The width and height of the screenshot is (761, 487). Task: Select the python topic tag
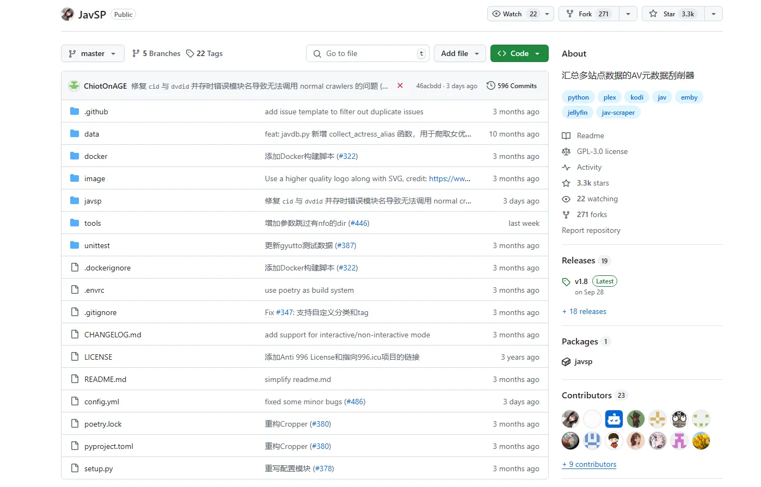(578, 97)
